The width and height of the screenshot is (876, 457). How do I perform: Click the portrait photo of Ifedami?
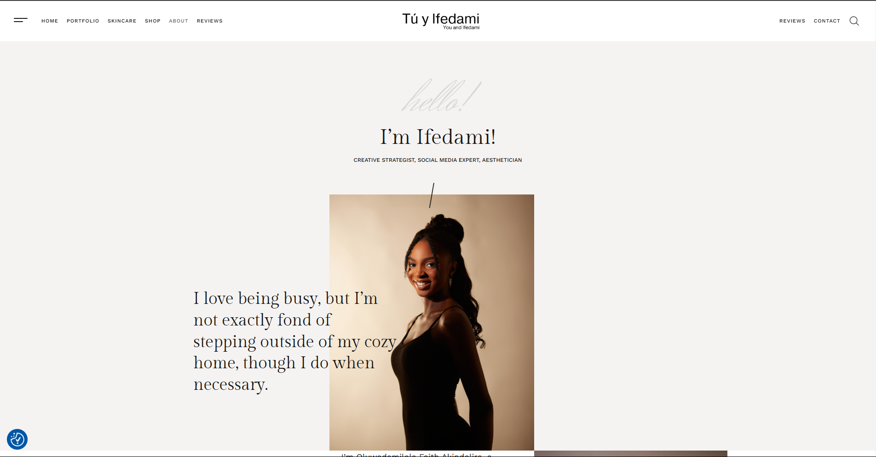[432, 322]
